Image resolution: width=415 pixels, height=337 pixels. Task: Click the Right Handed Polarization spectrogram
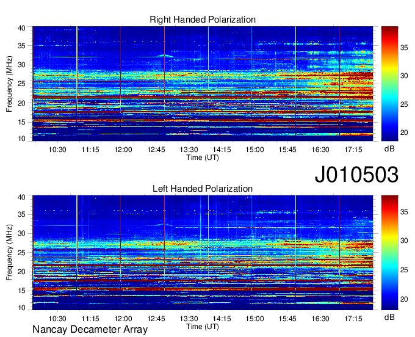click(203, 84)
